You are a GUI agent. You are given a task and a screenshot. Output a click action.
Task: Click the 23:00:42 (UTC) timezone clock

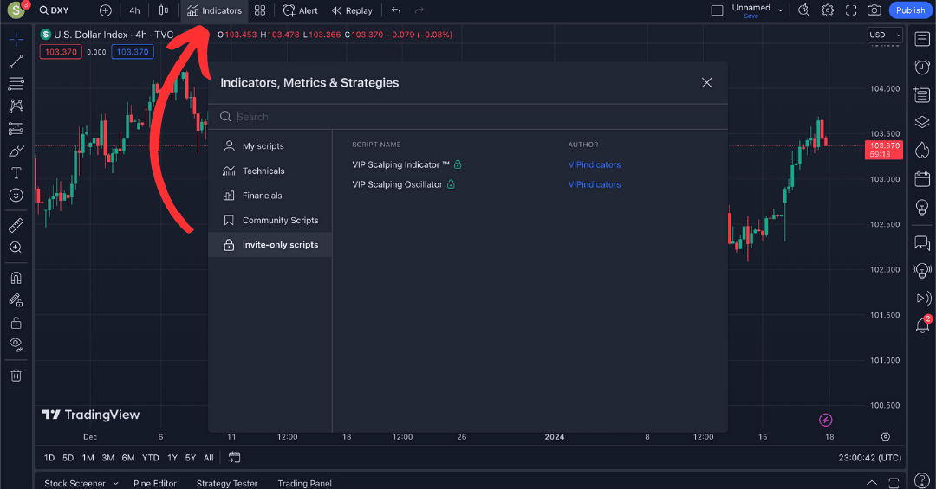coord(870,457)
